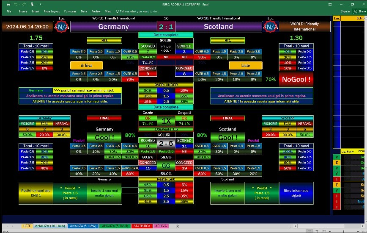Click the yellow Arhiva button
This screenshot has width=367, height=233.
click(87, 65)
